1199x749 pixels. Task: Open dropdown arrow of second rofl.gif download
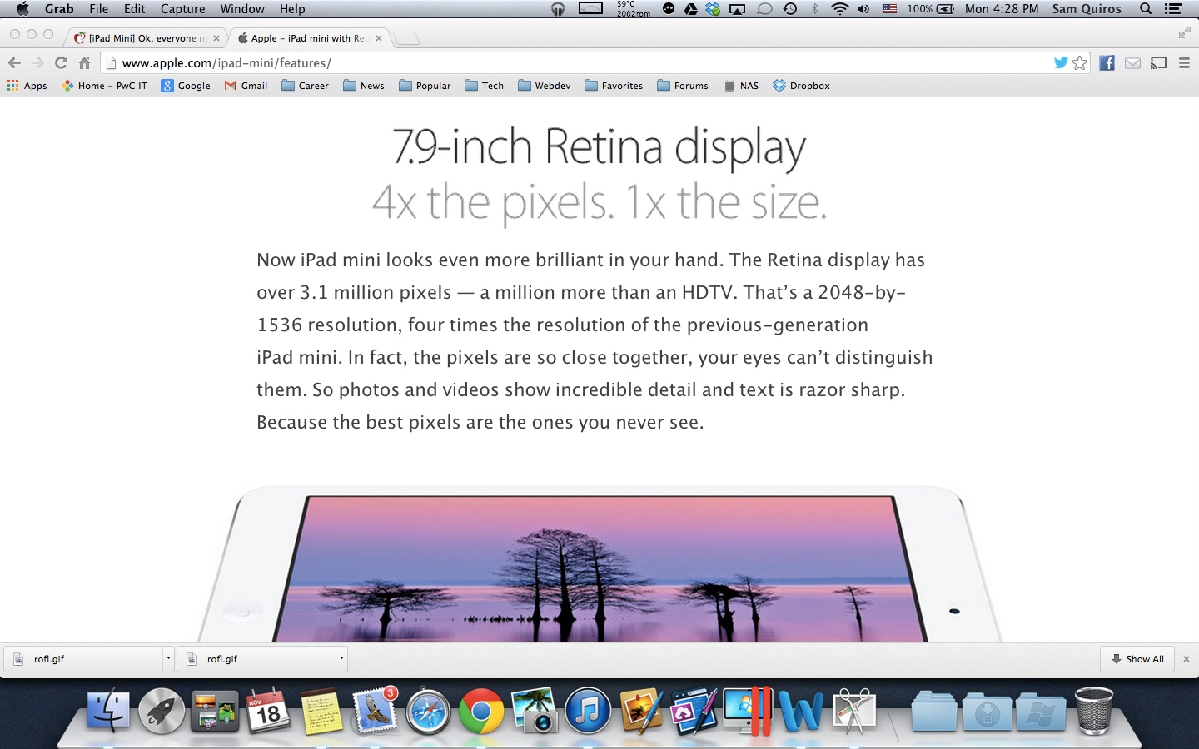pyautogui.click(x=341, y=658)
